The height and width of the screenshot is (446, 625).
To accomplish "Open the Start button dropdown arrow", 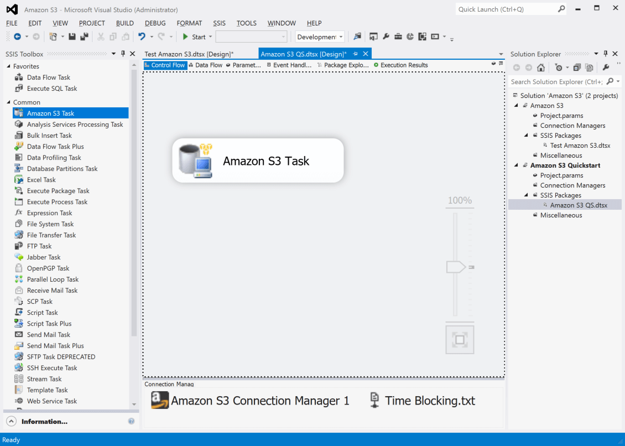I will (x=211, y=37).
